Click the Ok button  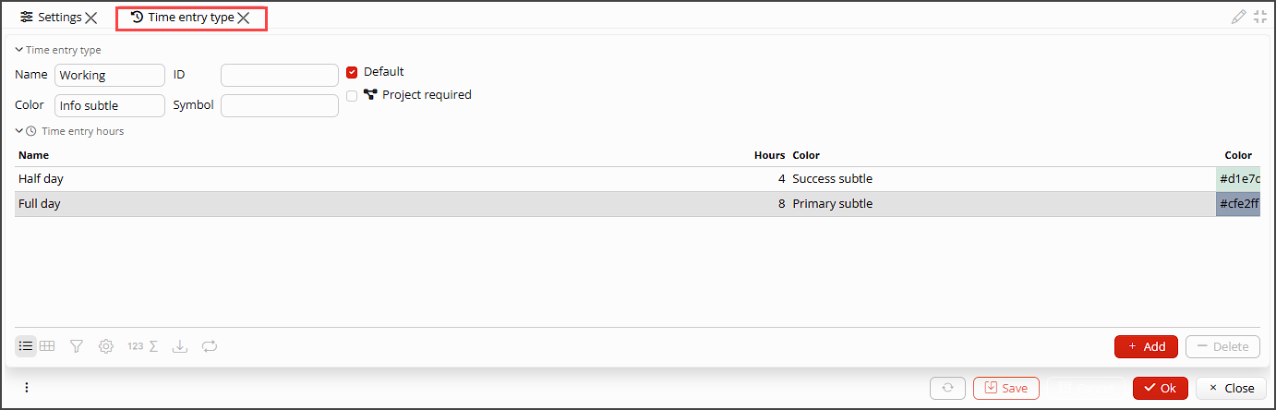tap(1160, 388)
